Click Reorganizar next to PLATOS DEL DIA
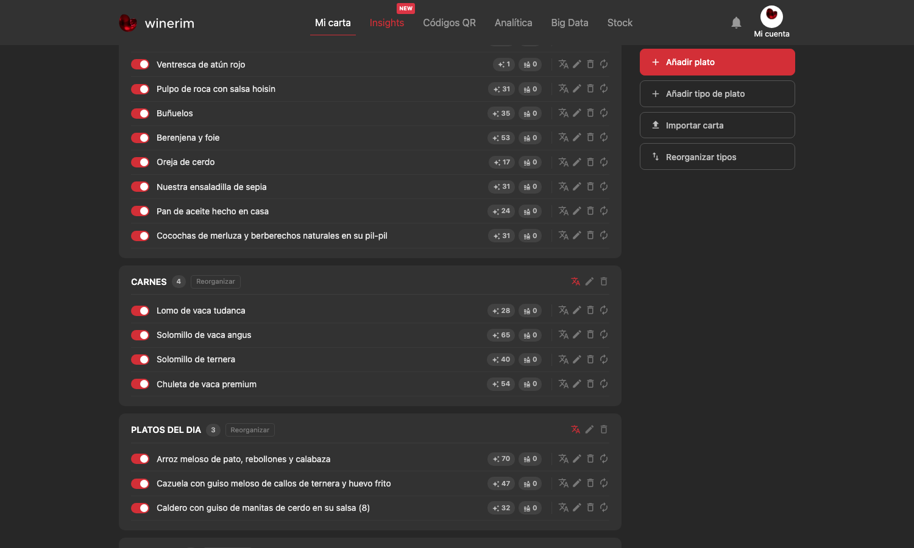 coord(250,430)
